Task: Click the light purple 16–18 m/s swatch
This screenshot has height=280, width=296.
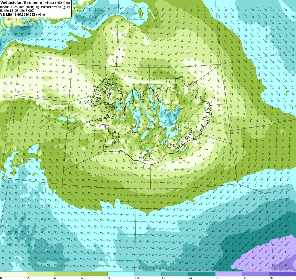Action: tap(229, 274)
